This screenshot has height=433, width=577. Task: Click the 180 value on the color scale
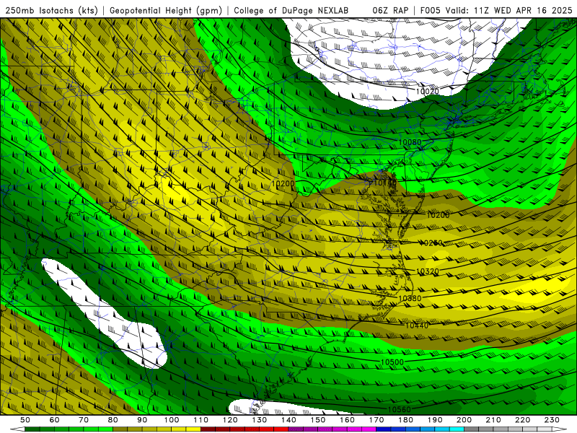pyautogui.click(x=405, y=420)
